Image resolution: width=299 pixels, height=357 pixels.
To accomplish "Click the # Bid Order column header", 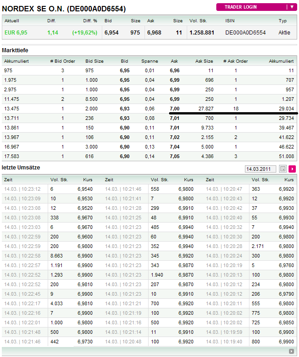I will pyautogui.click(x=63, y=61).
